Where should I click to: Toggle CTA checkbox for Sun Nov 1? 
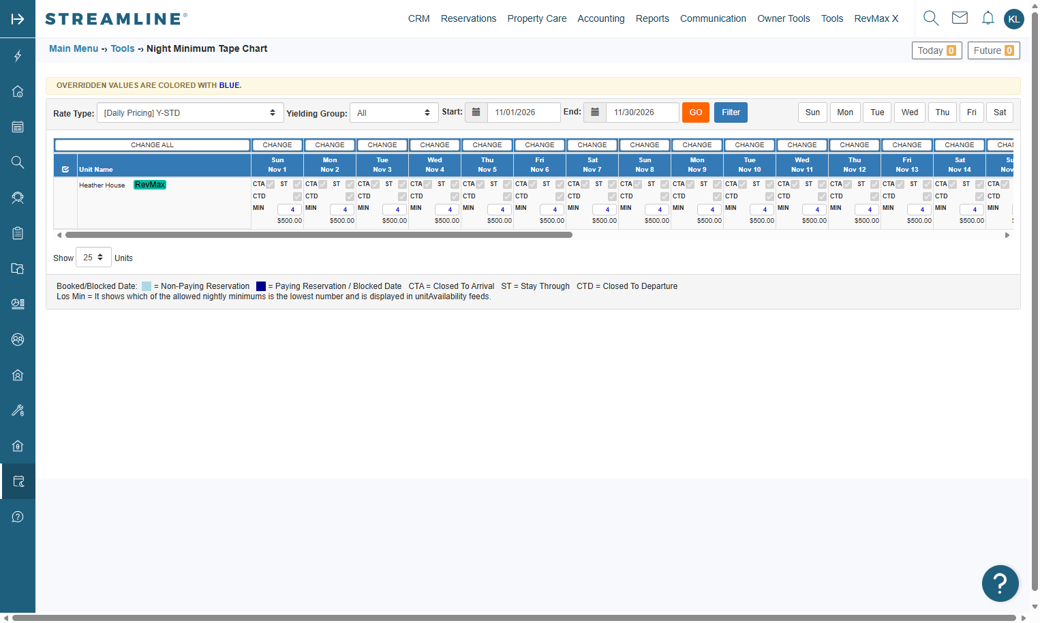271,184
